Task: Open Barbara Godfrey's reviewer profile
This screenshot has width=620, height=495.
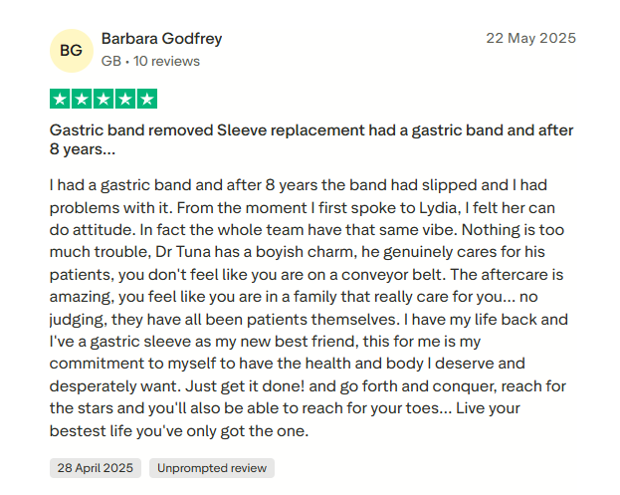Action: pyautogui.click(x=161, y=39)
